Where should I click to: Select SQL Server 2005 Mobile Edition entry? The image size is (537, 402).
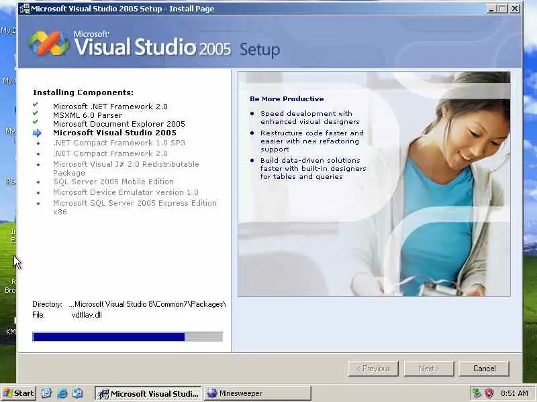click(x=113, y=182)
